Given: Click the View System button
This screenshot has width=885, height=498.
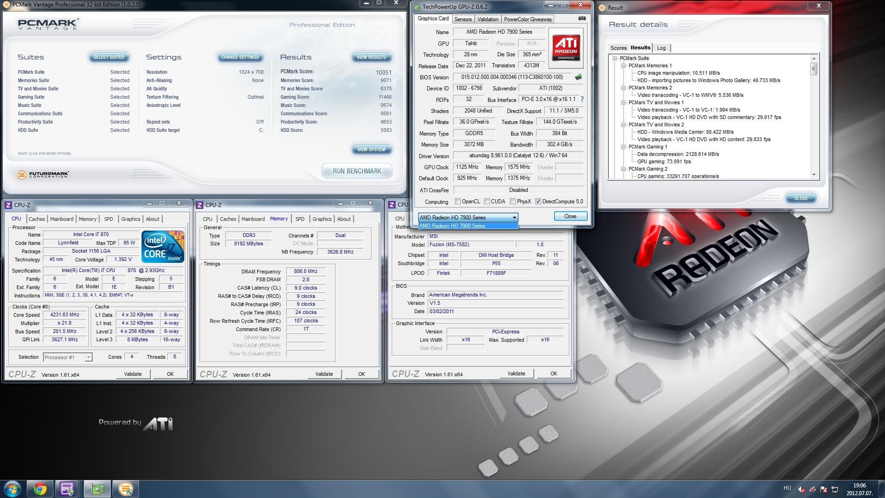Looking at the screenshot, I should click(372, 150).
